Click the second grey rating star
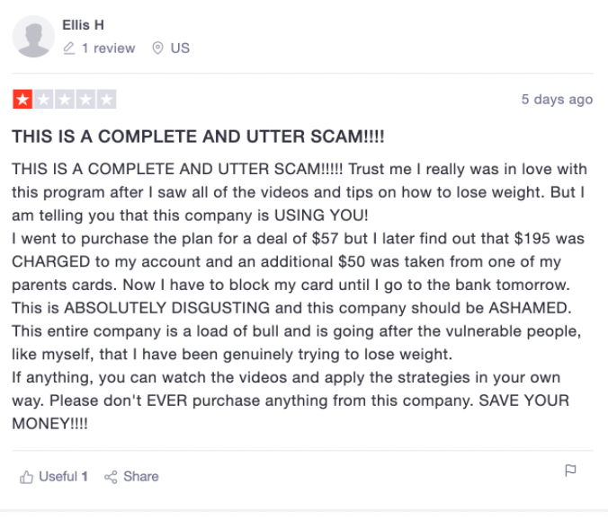 click(43, 100)
